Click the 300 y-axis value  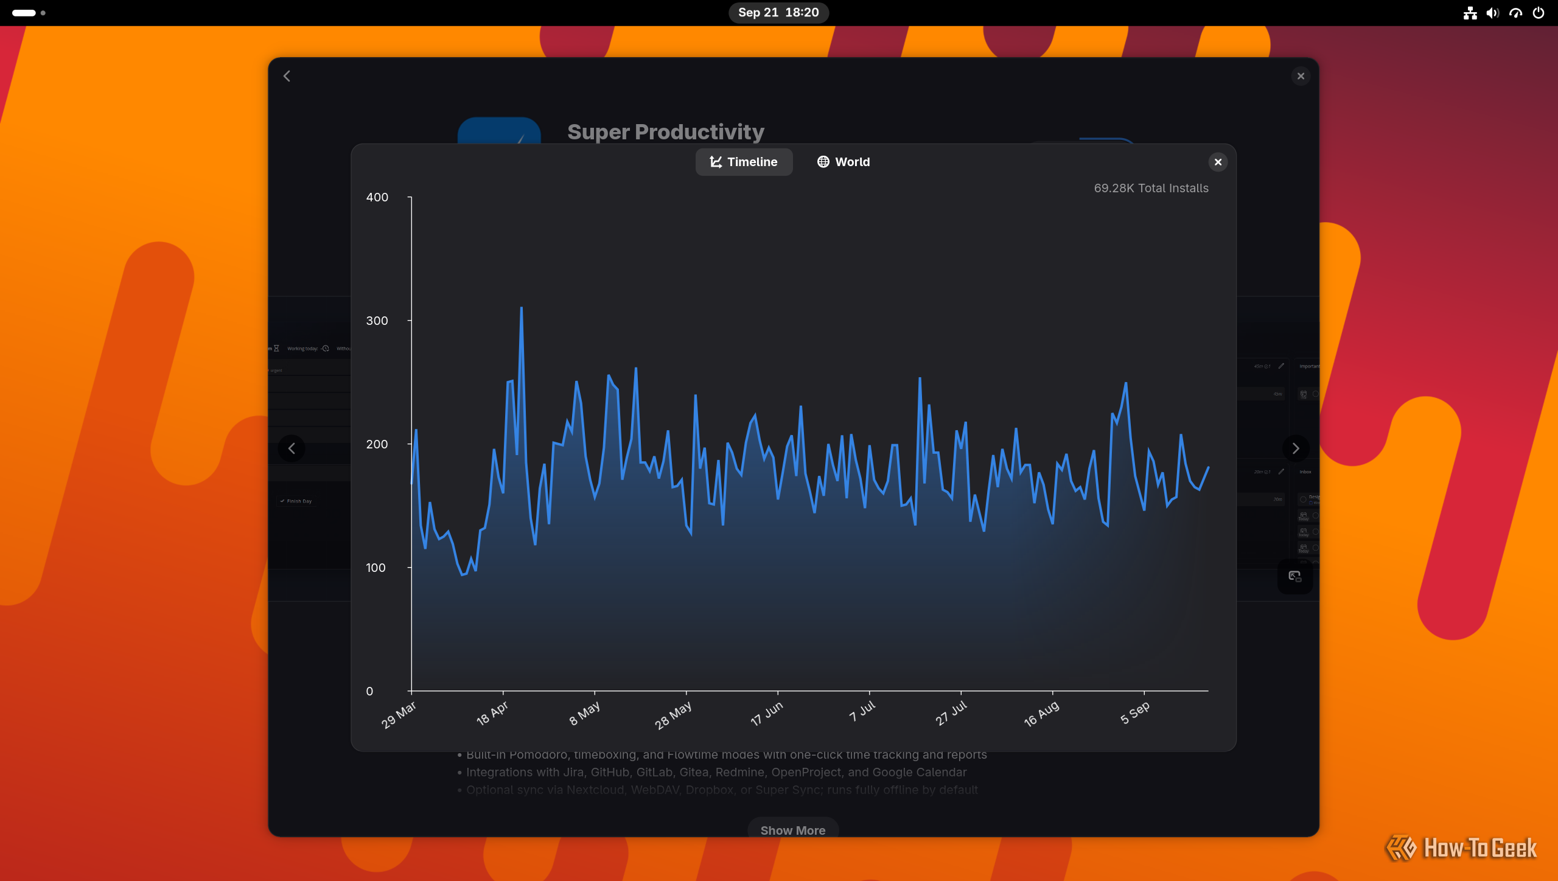click(x=377, y=321)
